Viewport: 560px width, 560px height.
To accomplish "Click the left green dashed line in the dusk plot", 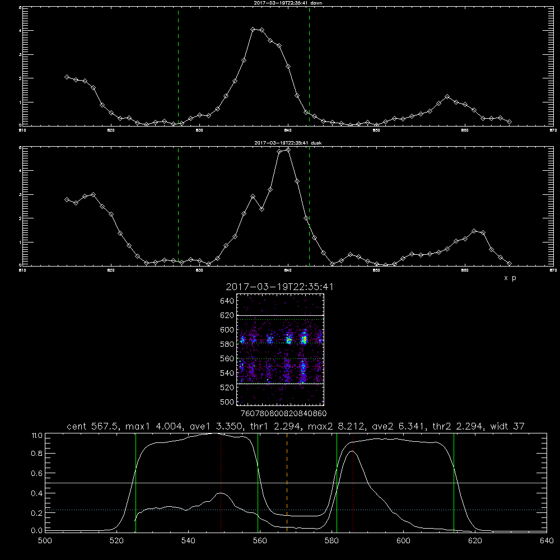I will pyautogui.click(x=178, y=206).
